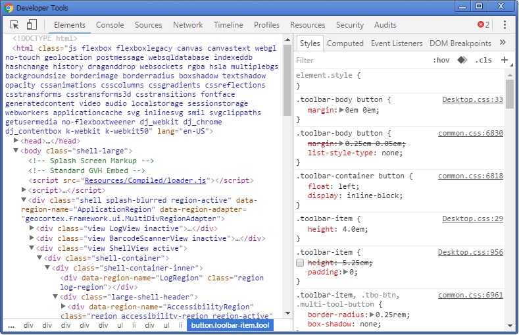This screenshot has width=519, height=335.
Task: Collapse the shell-container div
Action: pyautogui.click(x=39, y=258)
